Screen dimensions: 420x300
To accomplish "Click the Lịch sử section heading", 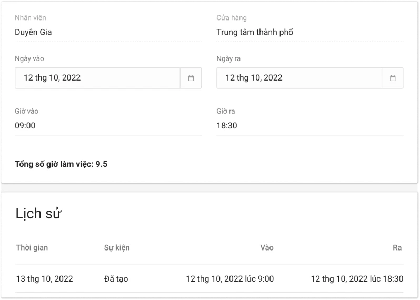I will click(38, 214).
